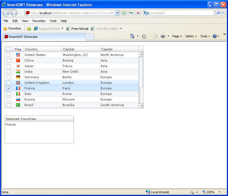Click the Add to Favorites Bar icon
The width and height of the screenshot is (228, 196).
tap(29, 29)
